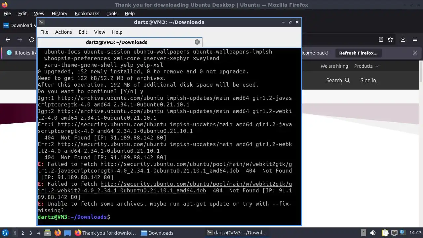Expand the Products dropdown
423x238 pixels.
[x=366, y=66]
